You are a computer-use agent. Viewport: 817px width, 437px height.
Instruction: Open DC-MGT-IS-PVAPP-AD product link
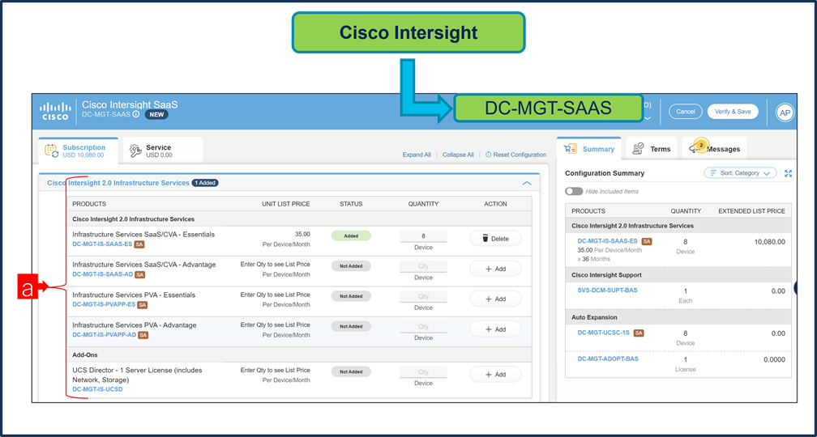coord(105,335)
